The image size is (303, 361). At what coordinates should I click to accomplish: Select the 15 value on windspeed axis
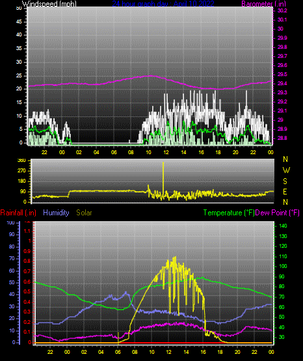19,103
